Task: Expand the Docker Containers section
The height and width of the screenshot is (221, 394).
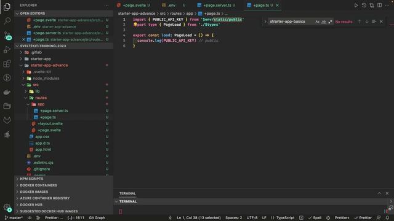Action: [x=64, y=185]
